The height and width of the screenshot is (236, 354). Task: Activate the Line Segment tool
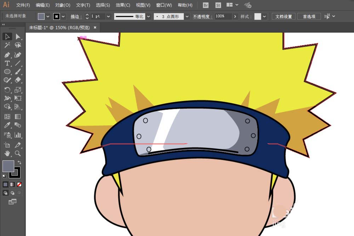click(18, 63)
